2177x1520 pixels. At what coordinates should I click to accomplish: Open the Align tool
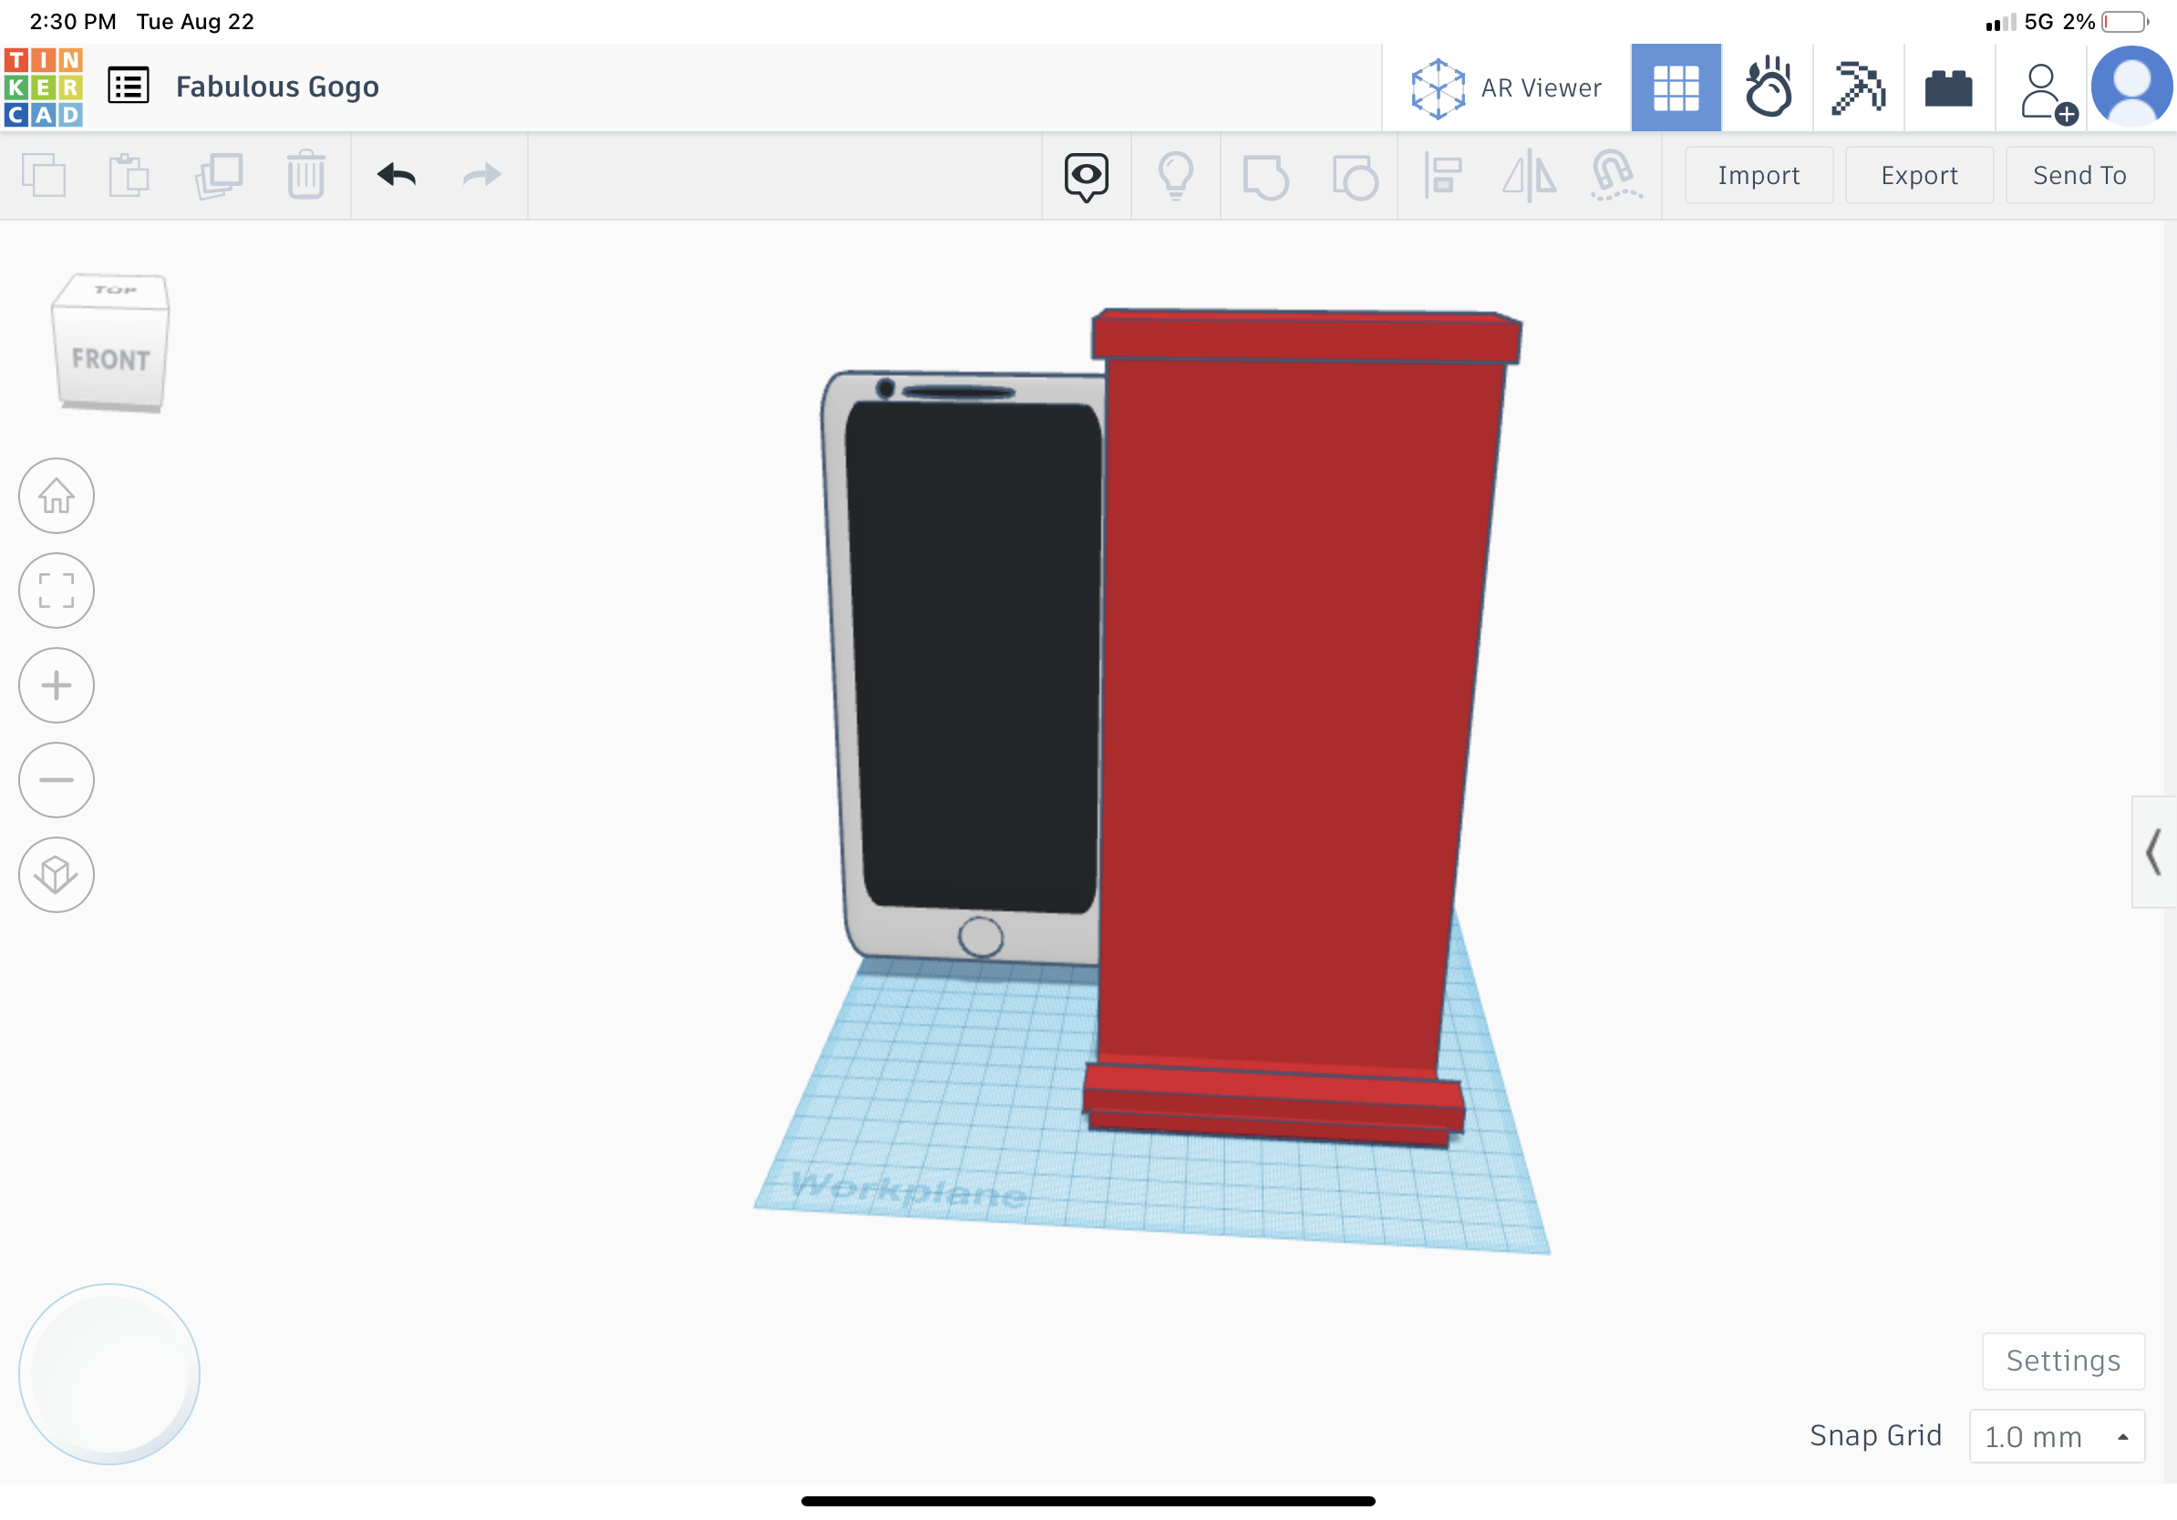click(1443, 175)
